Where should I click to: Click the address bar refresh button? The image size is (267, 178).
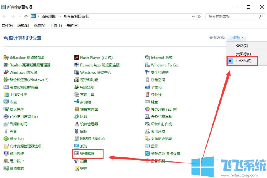click(199, 17)
